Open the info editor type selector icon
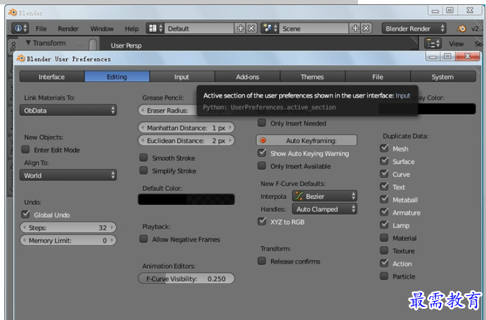The width and height of the screenshot is (486, 320). [20, 29]
